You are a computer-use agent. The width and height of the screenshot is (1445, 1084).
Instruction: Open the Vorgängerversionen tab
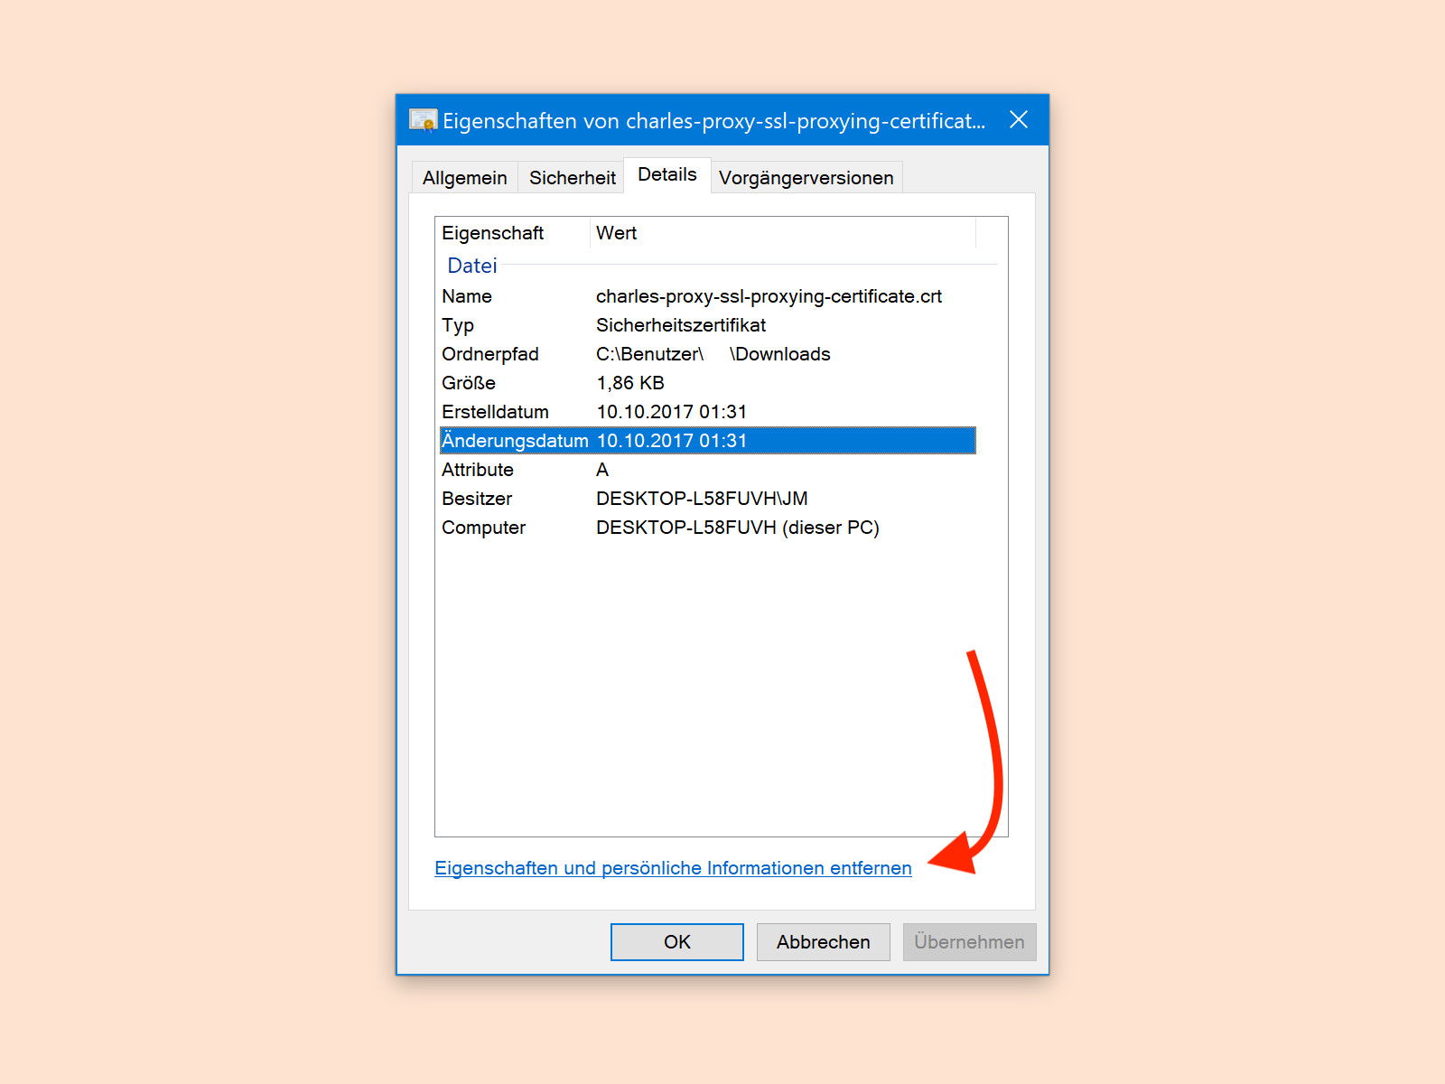[x=806, y=178]
